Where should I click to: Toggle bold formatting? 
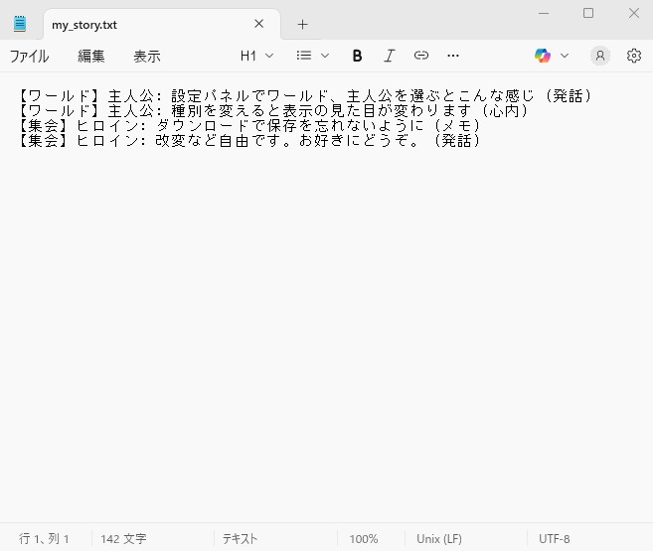click(358, 56)
